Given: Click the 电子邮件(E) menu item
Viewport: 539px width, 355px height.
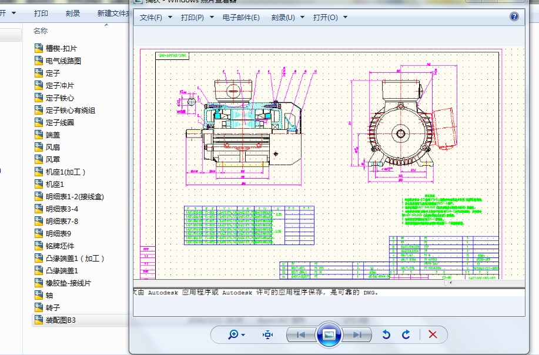Looking at the screenshot, I should point(241,18).
